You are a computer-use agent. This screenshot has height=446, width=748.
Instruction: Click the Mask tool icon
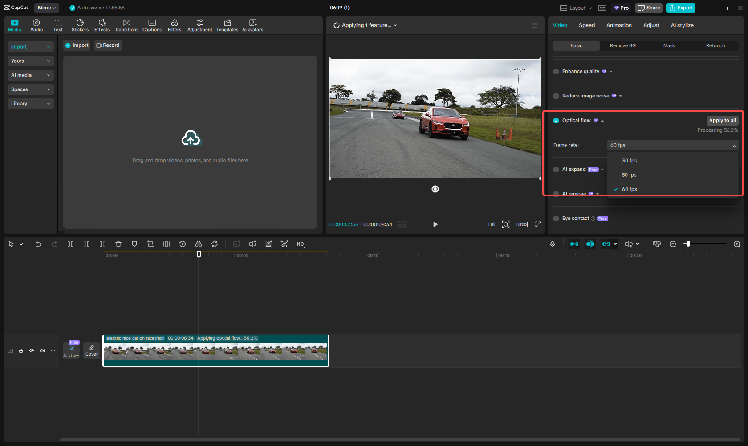[x=134, y=244]
